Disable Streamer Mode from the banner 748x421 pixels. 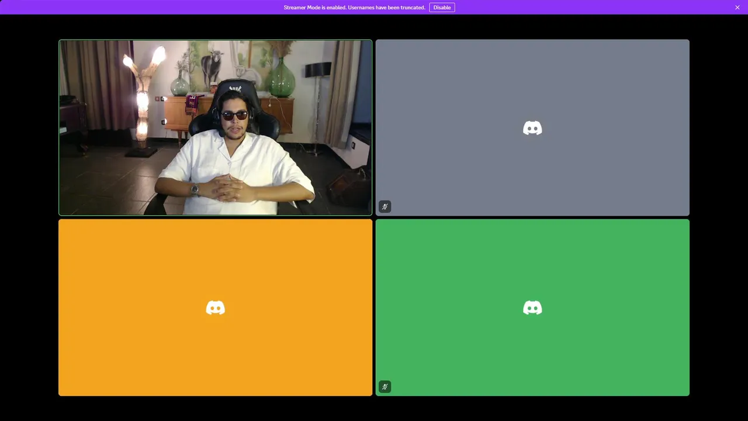coord(442,8)
